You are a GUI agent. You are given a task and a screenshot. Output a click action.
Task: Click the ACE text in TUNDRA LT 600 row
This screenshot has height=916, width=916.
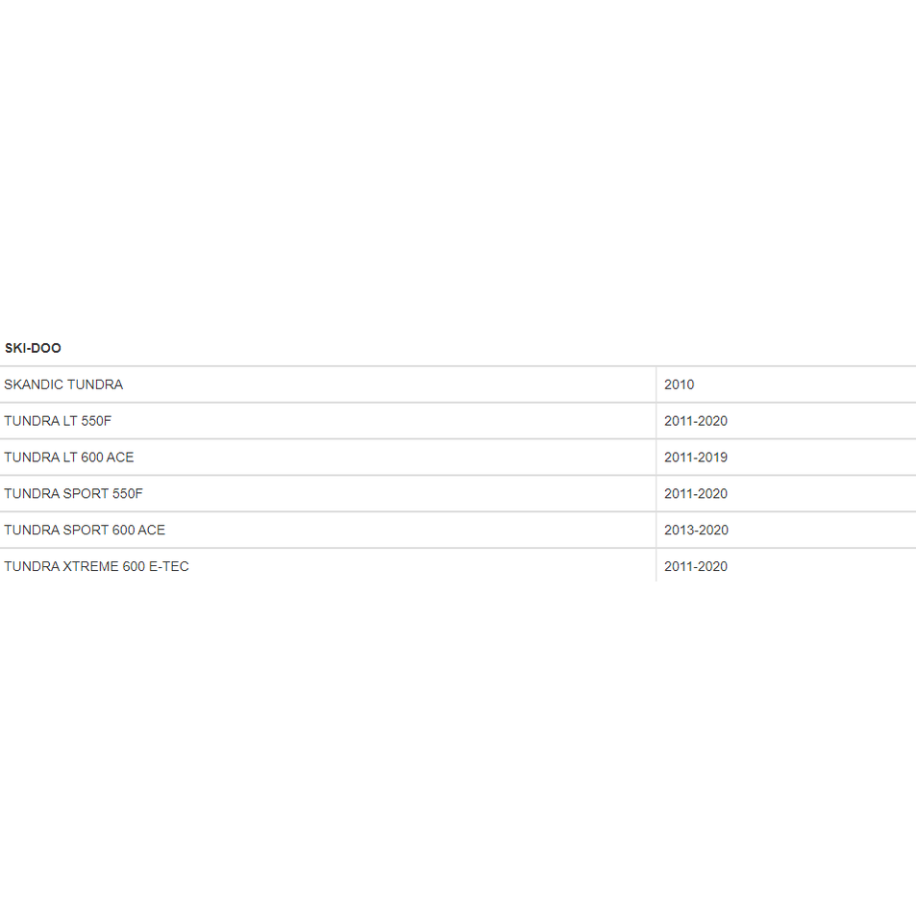[x=120, y=458]
